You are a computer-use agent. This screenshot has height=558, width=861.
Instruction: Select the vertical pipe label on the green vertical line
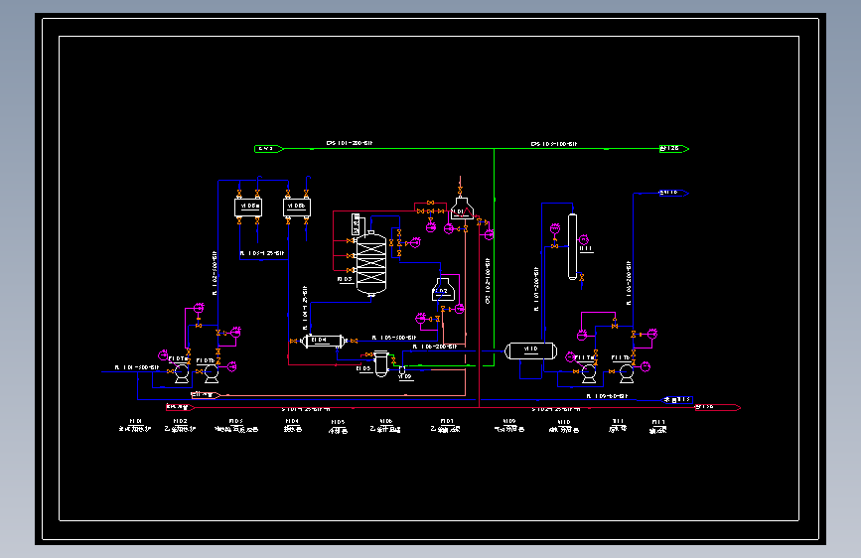click(x=488, y=281)
